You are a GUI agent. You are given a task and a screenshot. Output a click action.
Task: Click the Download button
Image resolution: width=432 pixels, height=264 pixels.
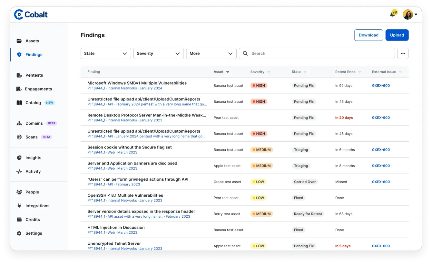point(368,35)
